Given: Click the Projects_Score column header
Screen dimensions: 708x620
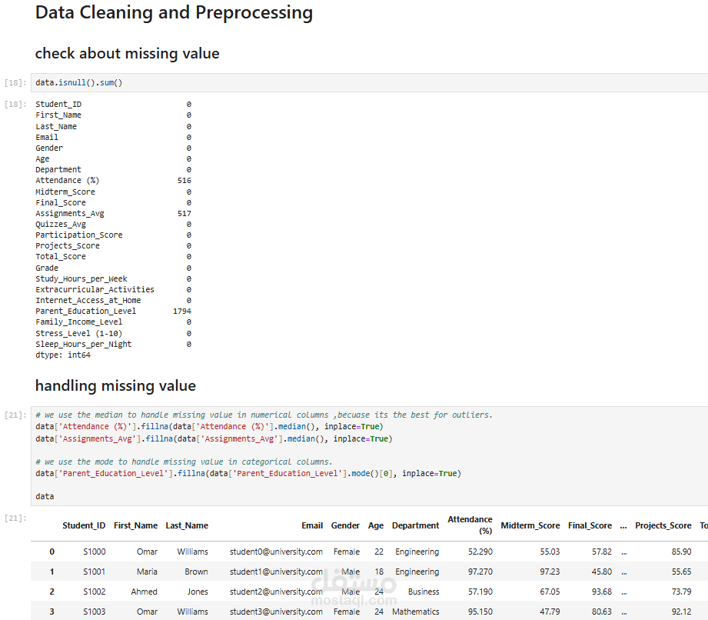Looking at the screenshot, I should pos(663,526).
